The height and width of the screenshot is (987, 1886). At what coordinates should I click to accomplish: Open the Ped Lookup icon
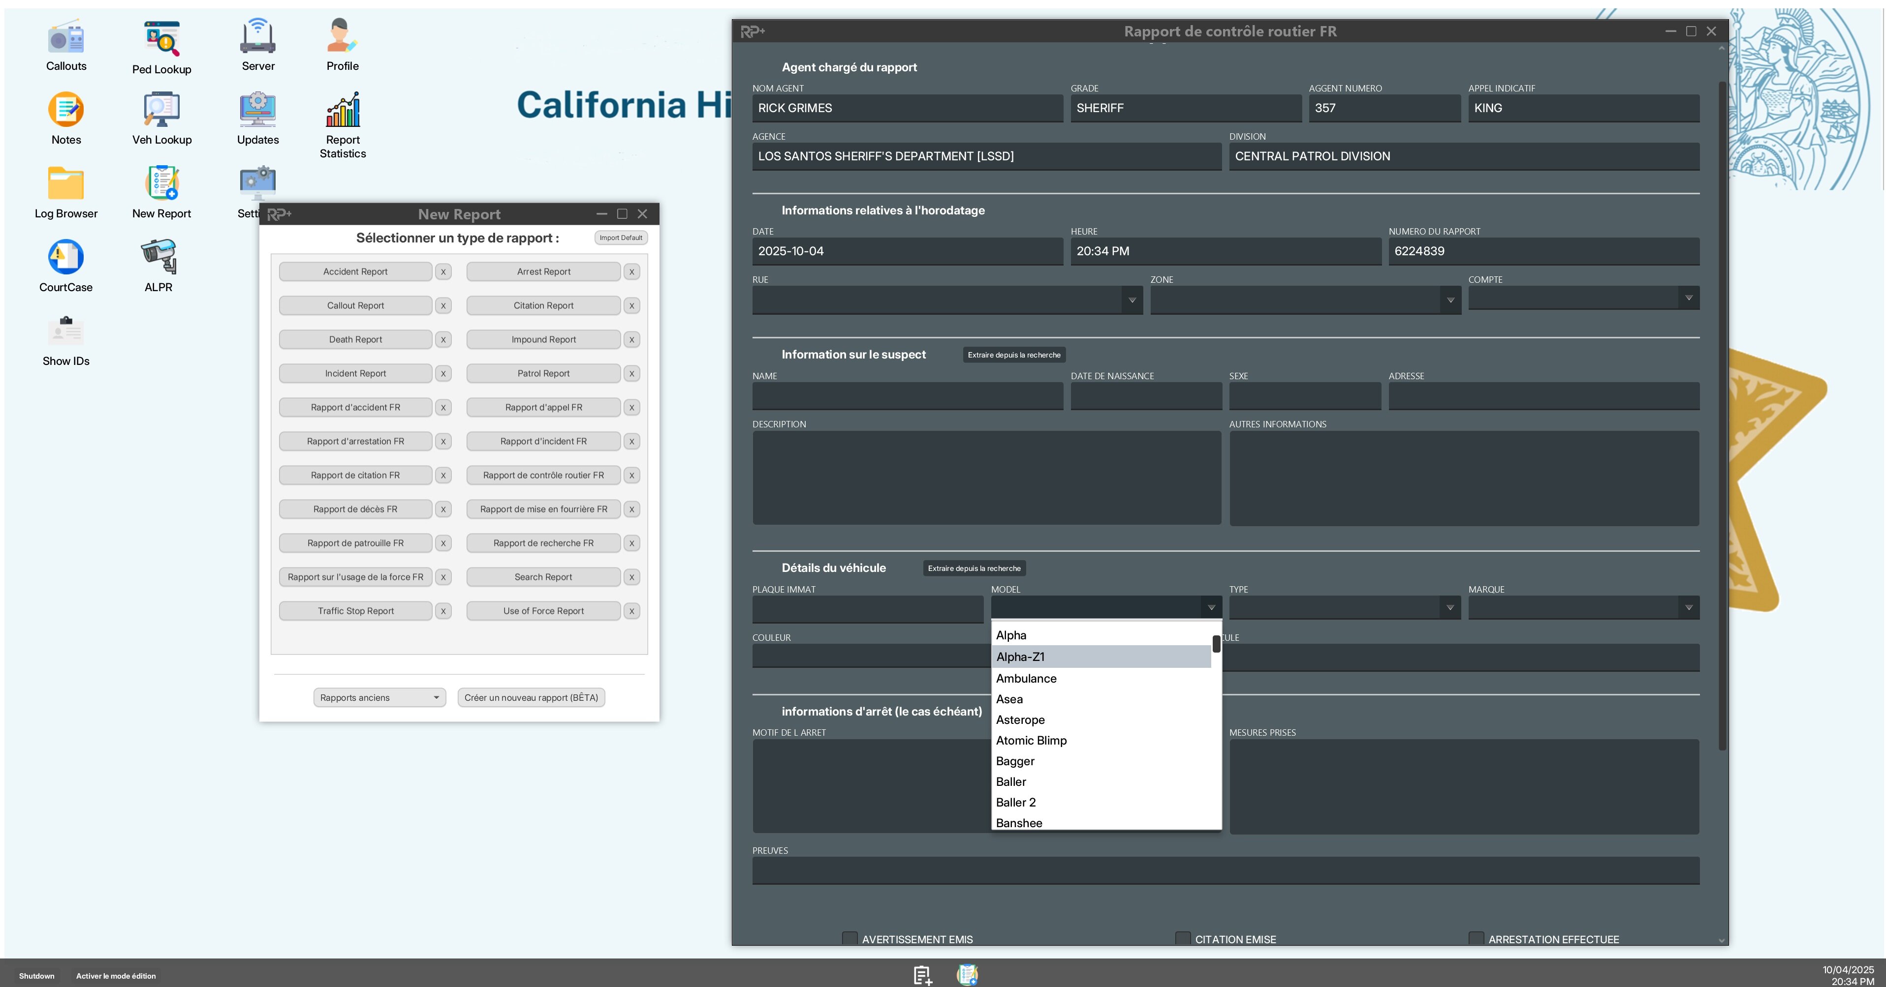point(162,39)
